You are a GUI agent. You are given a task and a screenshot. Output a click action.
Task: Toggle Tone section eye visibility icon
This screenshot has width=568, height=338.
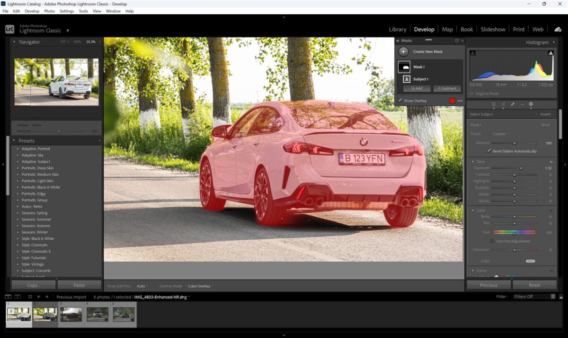pyautogui.click(x=551, y=162)
